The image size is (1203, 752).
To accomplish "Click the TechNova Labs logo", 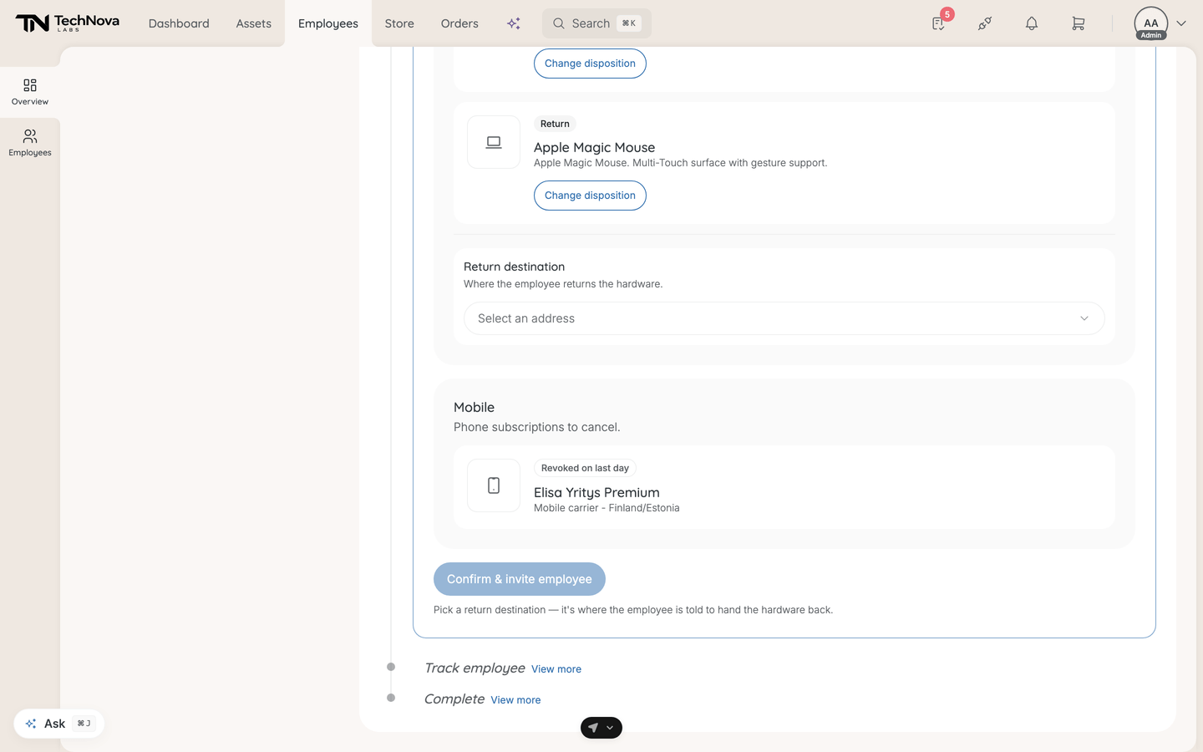I will (x=68, y=23).
